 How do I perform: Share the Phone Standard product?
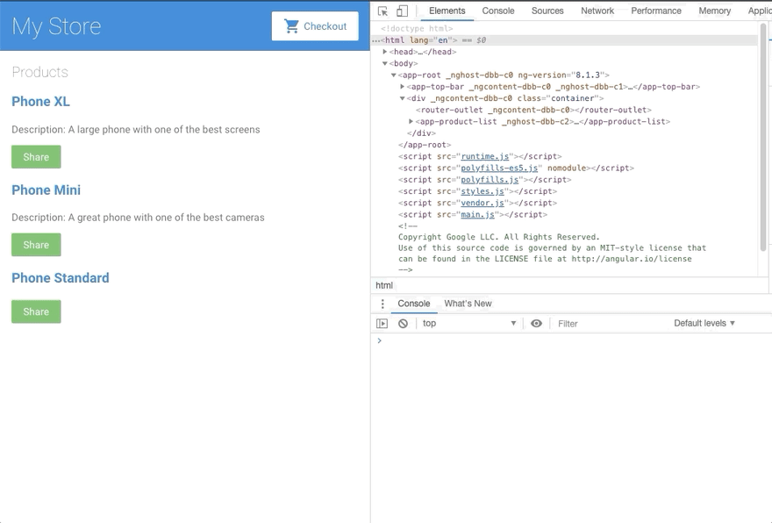(36, 312)
